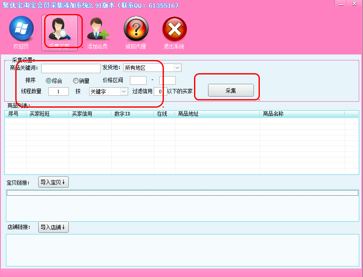This screenshot has width=363, height=277.
Task: Click the 导入店铺 import button
Action: point(53,227)
